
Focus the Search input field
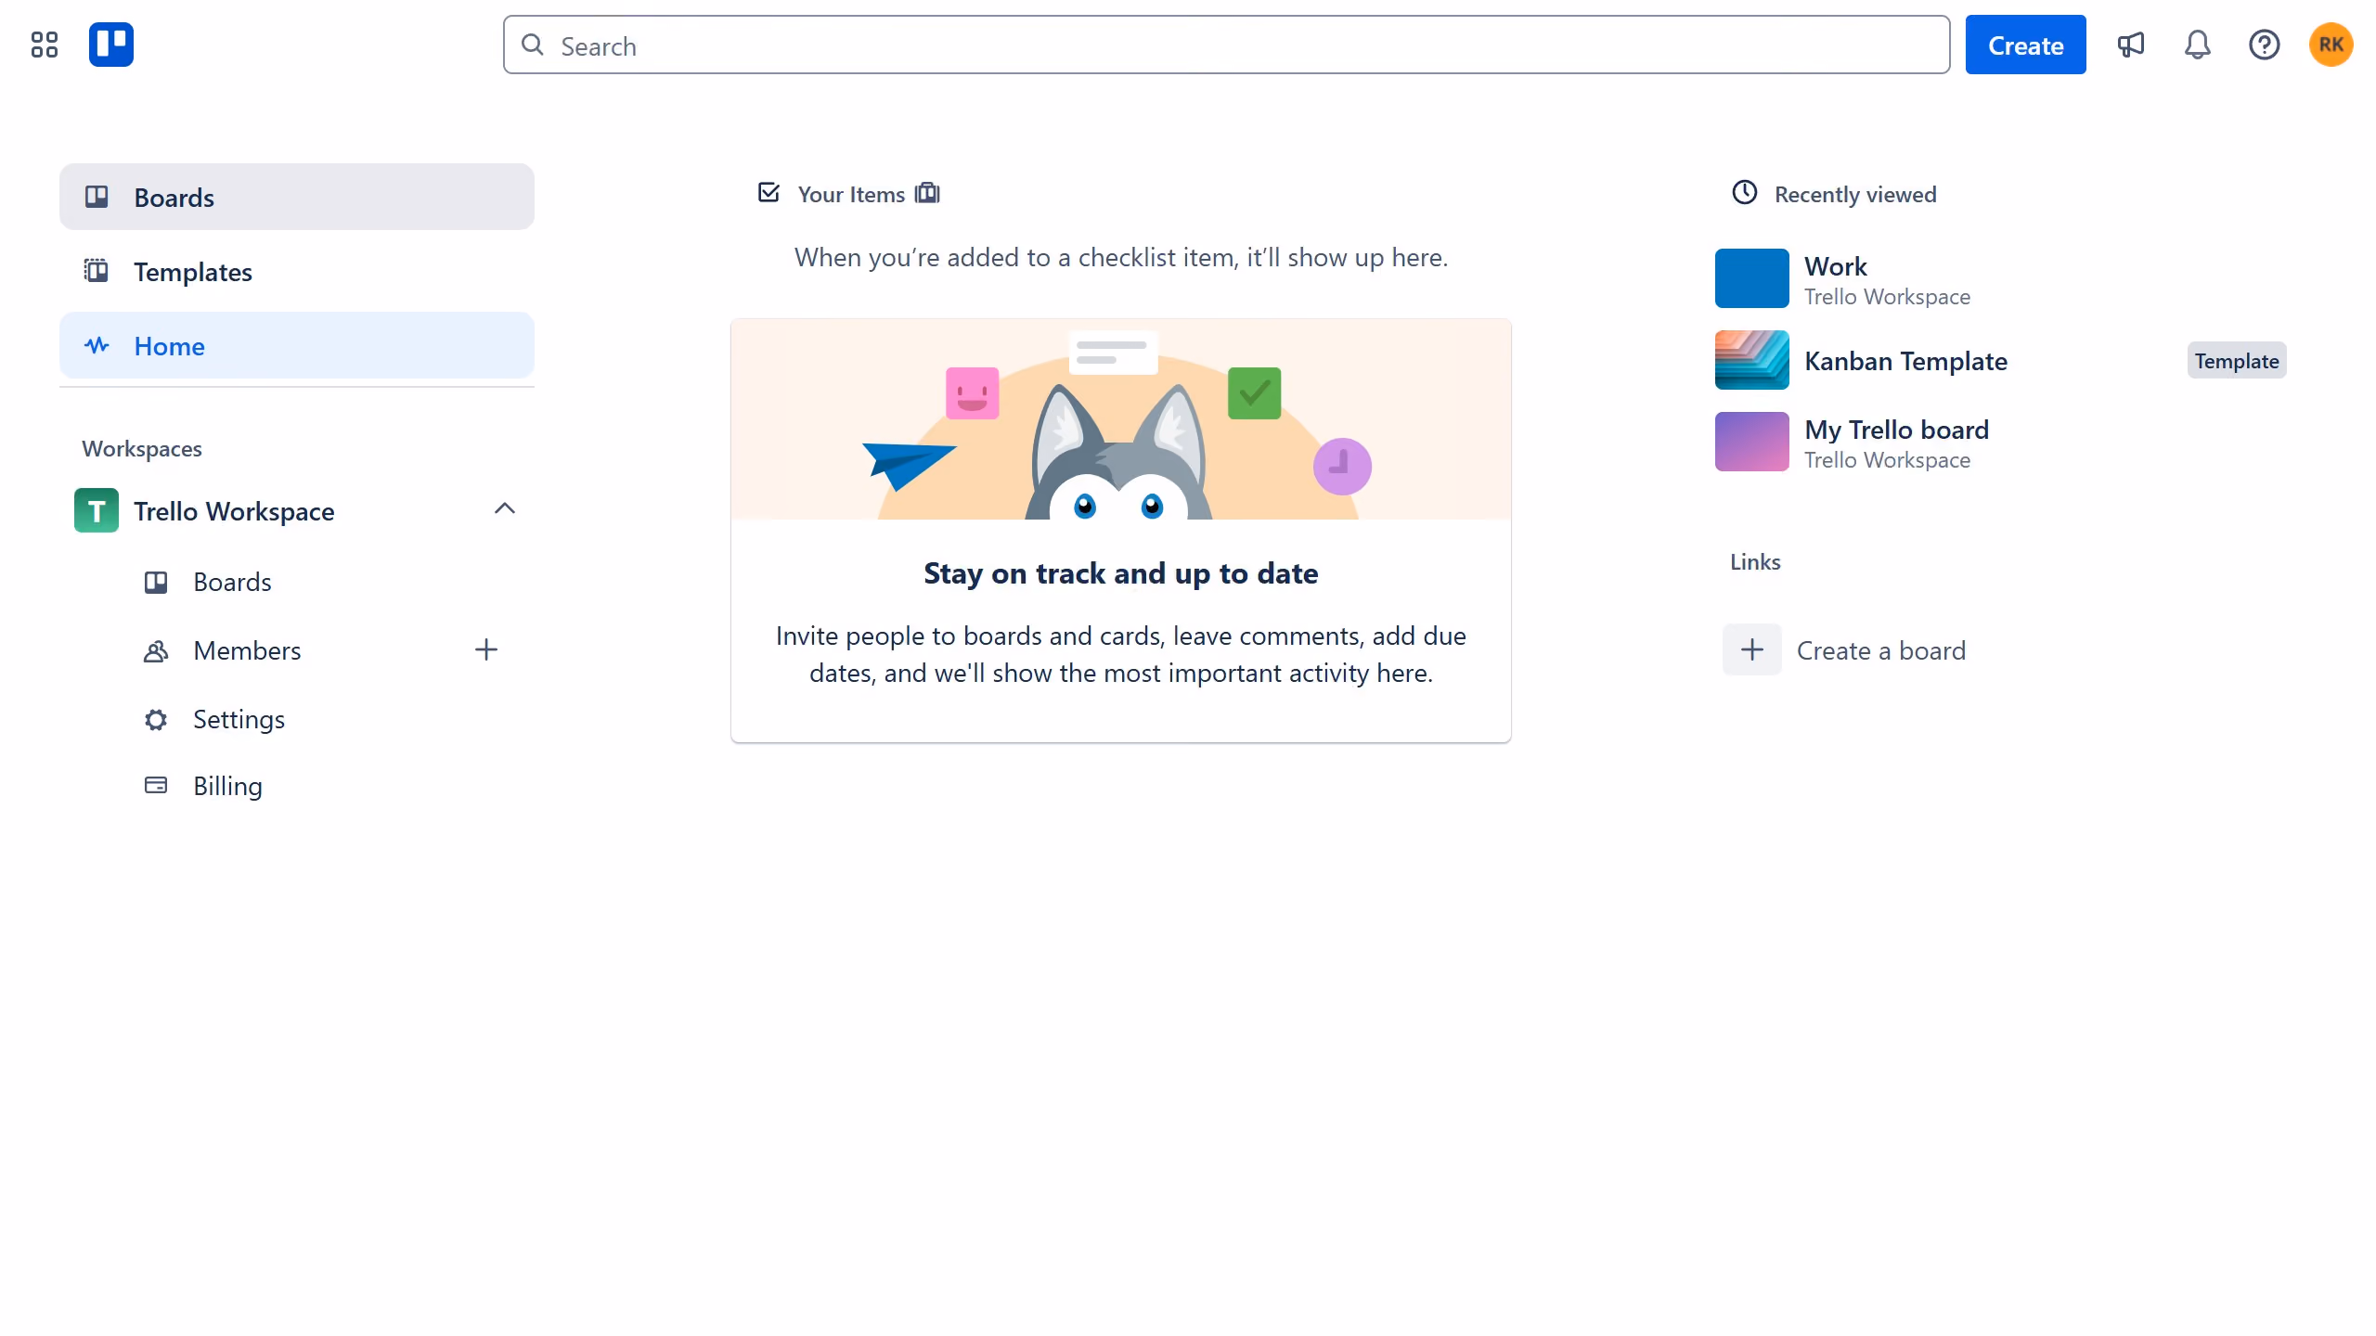click(x=1226, y=45)
